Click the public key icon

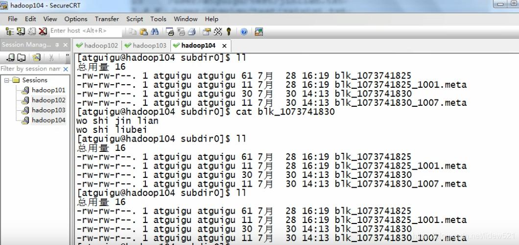click(x=228, y=32)
